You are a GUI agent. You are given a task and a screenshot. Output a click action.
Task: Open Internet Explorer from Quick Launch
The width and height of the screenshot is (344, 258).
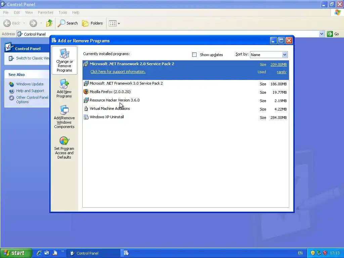(39, 253)
